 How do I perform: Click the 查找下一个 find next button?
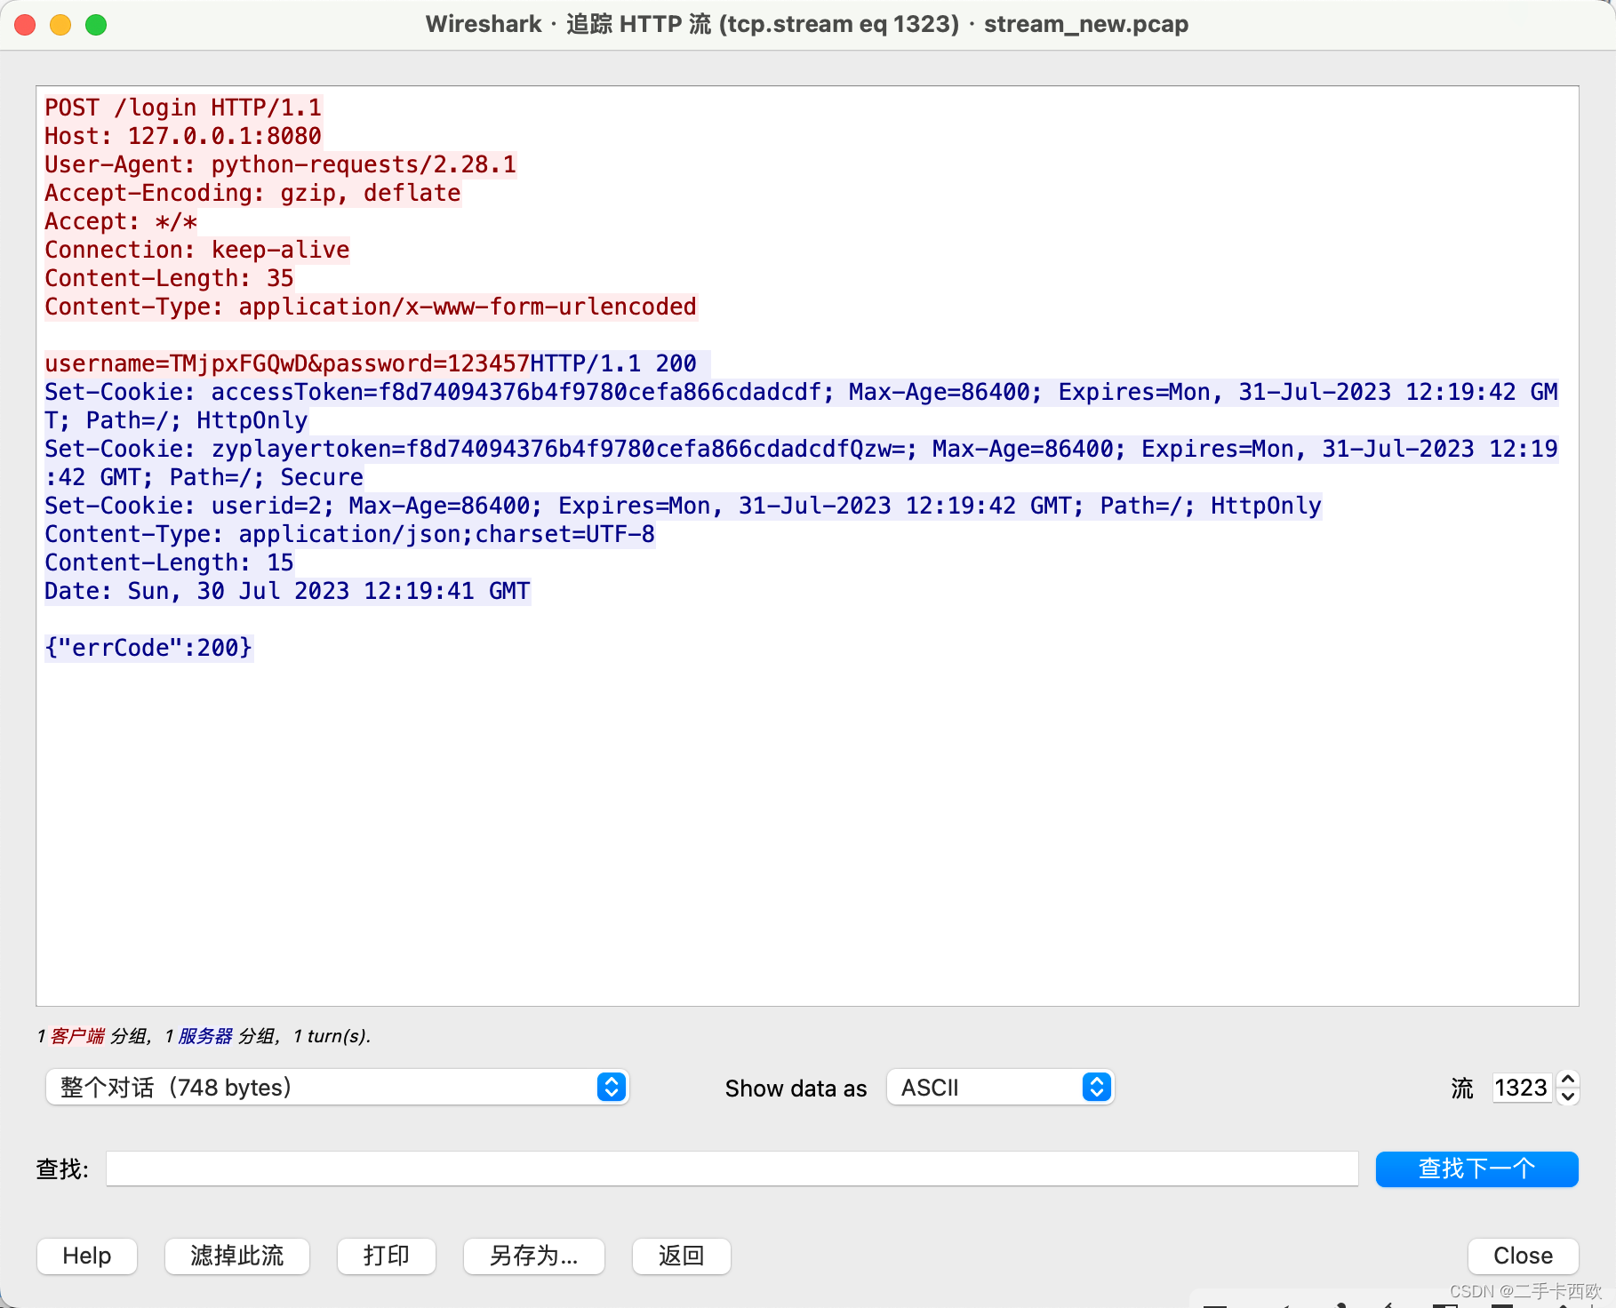pyautogui.click(x=1477, y=1168)
